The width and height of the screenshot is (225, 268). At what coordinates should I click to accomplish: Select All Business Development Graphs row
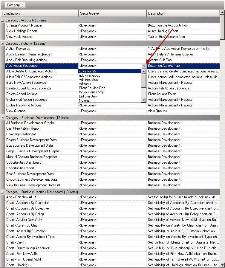pos(112,123)
